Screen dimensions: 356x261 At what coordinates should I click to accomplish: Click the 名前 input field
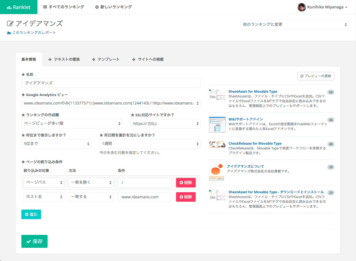(111, 83)
